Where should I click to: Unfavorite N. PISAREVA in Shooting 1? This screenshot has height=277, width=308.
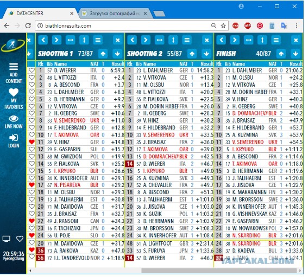pyautogui.click(x=32, y=185)
